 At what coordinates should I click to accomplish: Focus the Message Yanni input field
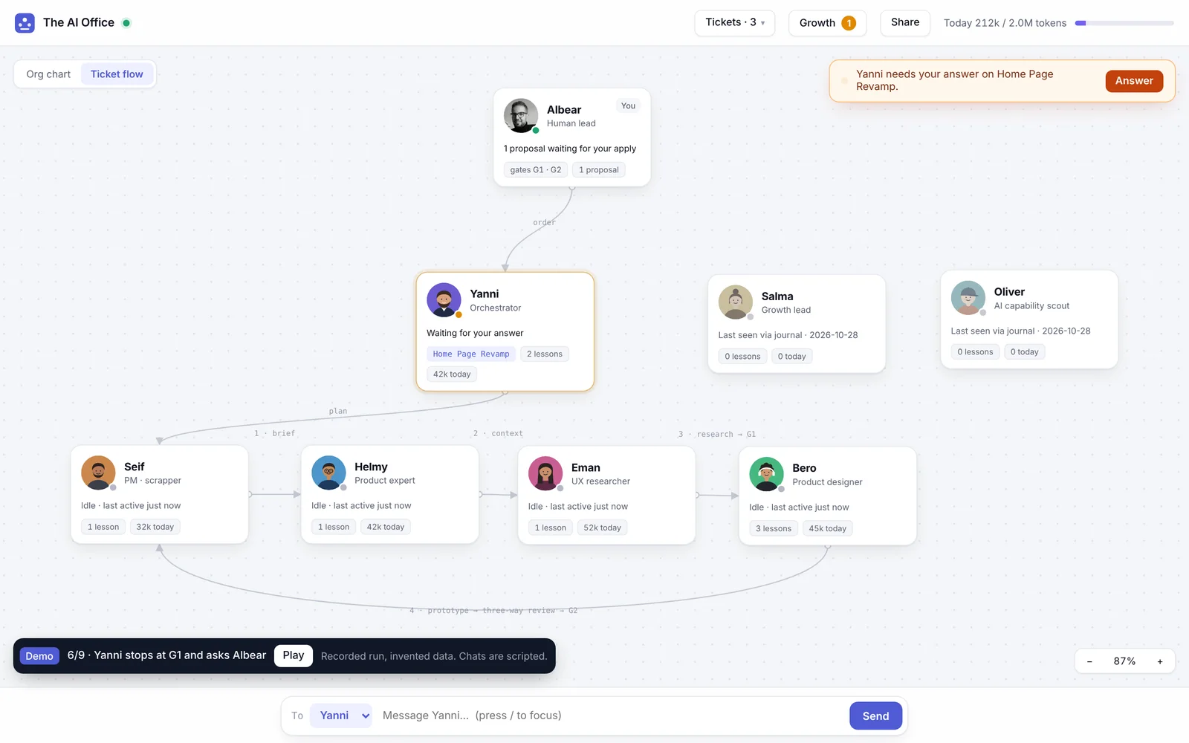pos(611,716)
